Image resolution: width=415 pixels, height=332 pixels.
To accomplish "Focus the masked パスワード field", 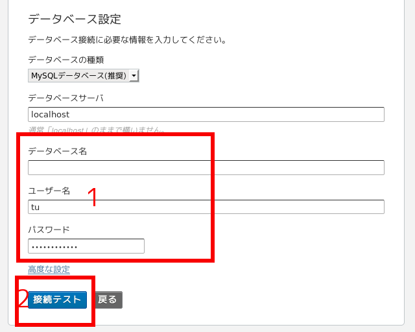I will pyautogui.click(x=86, y=246).
